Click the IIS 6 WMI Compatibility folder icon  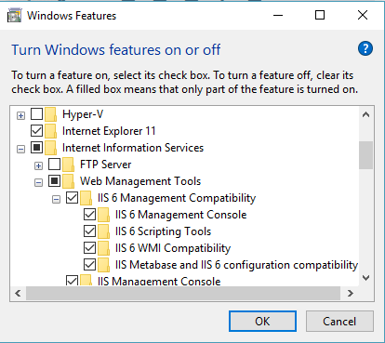(104, 248)
